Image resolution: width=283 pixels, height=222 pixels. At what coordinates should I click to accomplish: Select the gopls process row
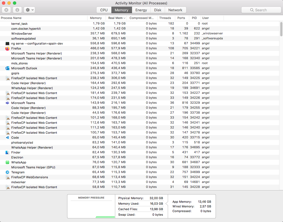point(140,73)
